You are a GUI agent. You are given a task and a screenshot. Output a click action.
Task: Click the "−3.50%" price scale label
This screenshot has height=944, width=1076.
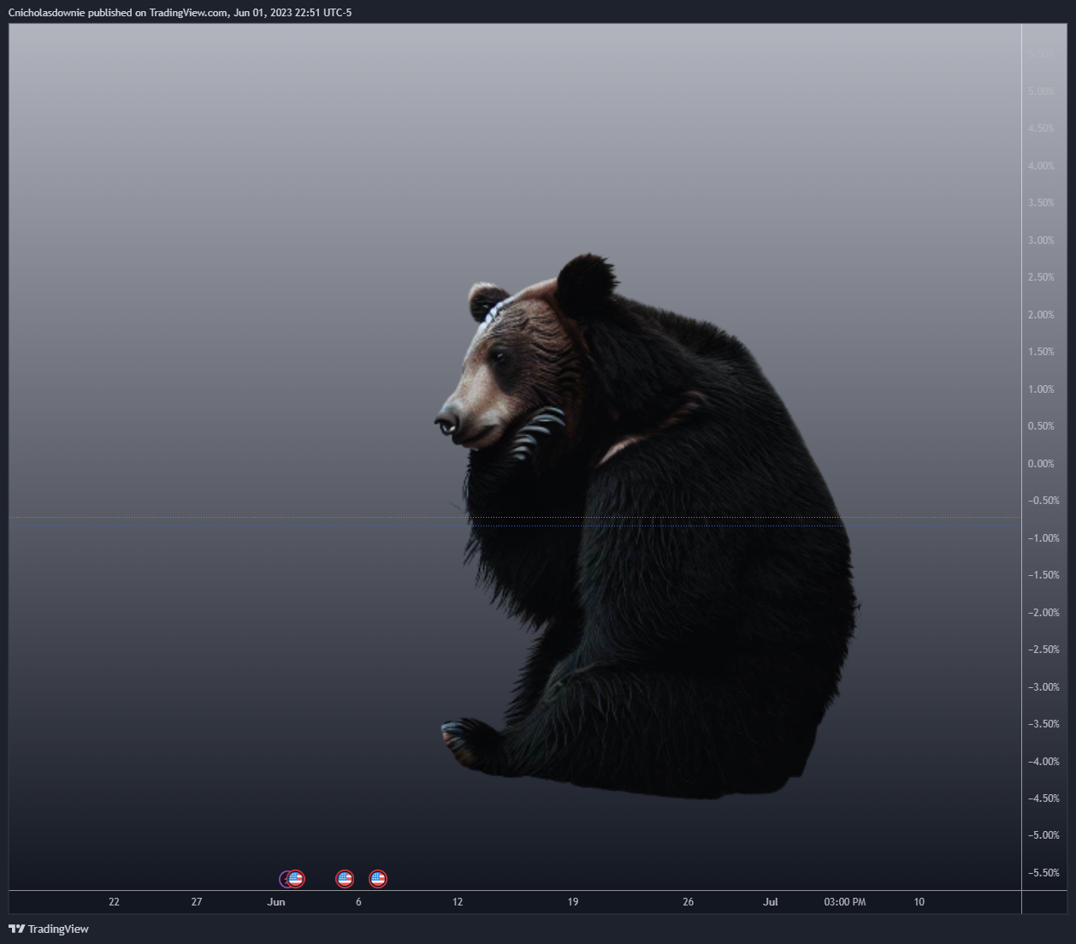[x=1043, y=724]
